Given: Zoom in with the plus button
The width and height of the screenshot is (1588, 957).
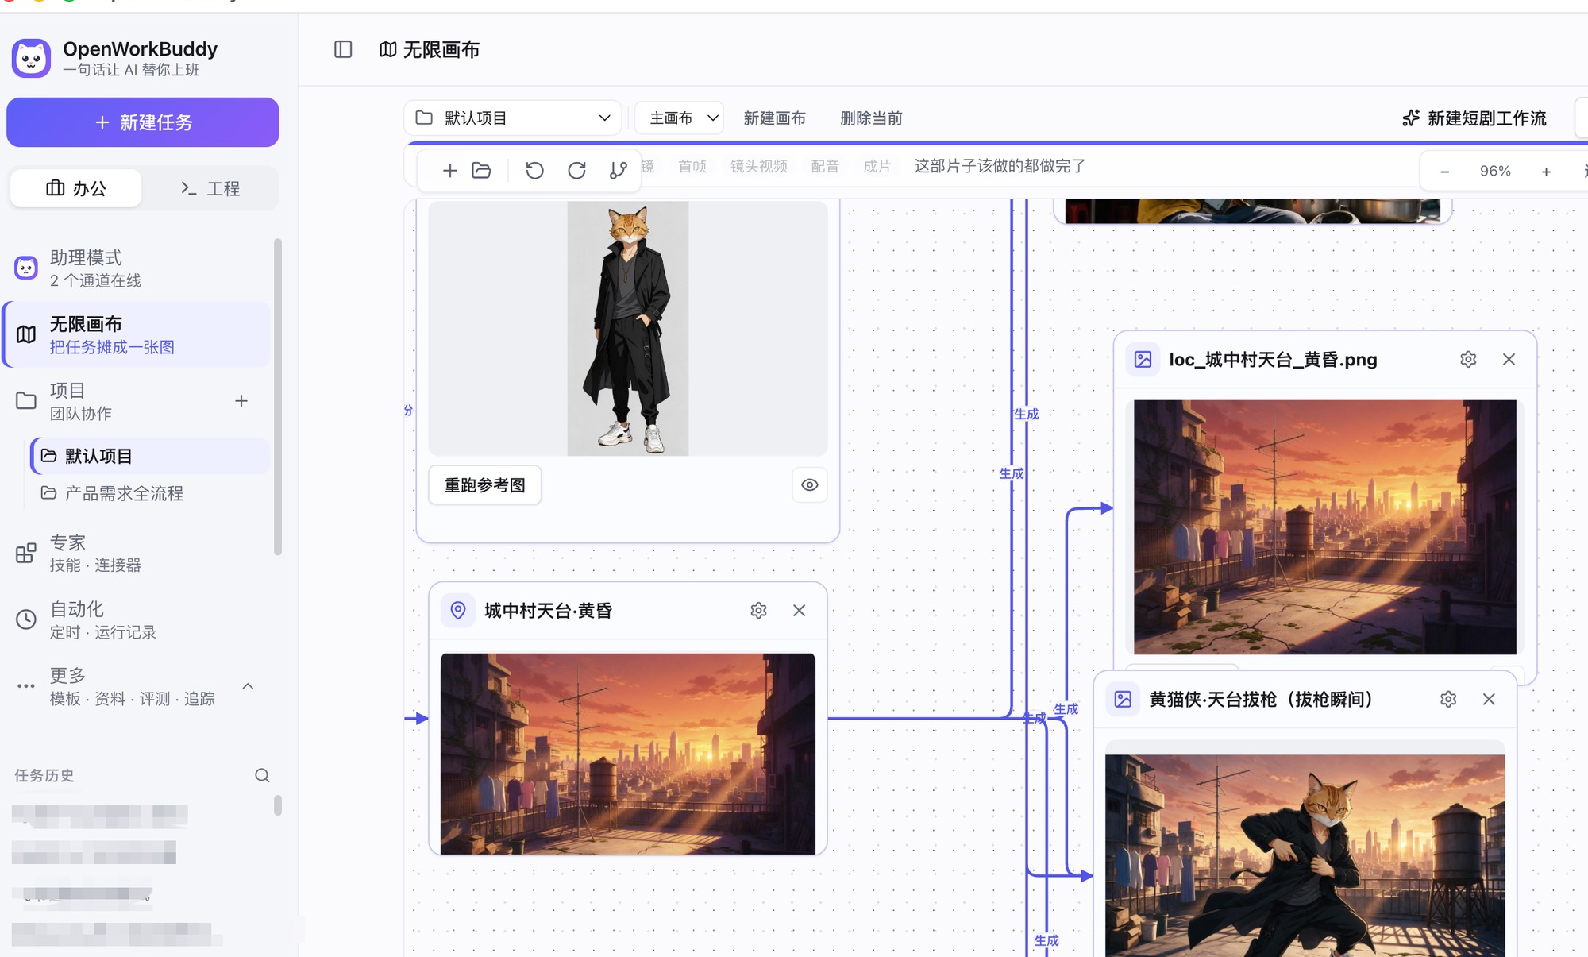Looking at the screenshot, I should click(1546, 172).
